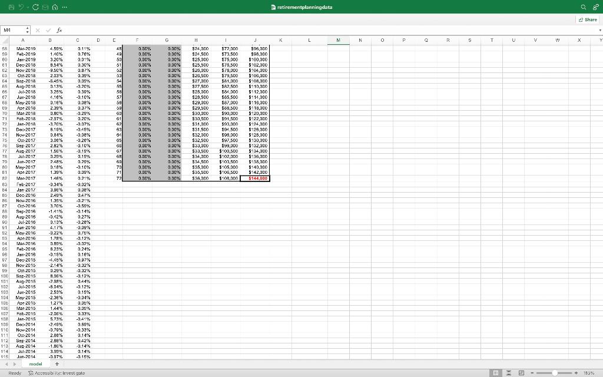Click the Save icon in title bar
Viewport: 603px width, 377px height.
(x=11, y=7)
